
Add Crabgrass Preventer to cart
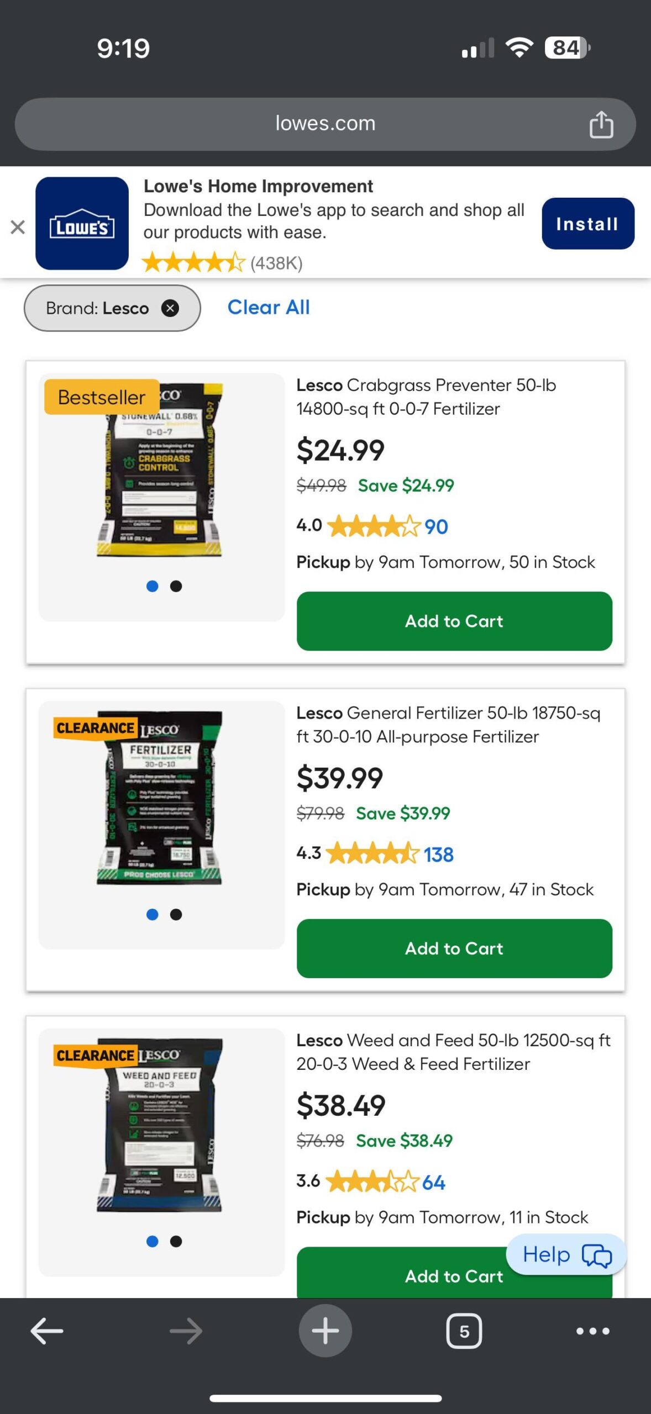(454, 621)
